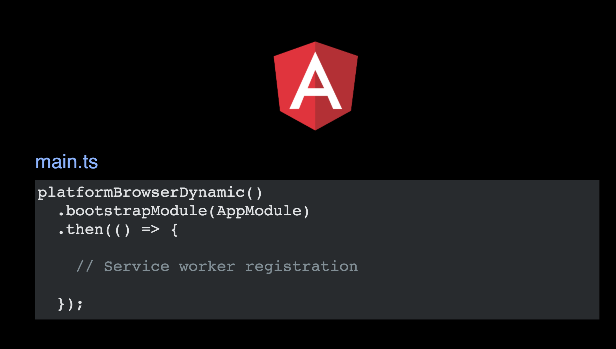Click the AppModule argument in code
The width and height of the screenshot is (616, 349).
point(259,211)
